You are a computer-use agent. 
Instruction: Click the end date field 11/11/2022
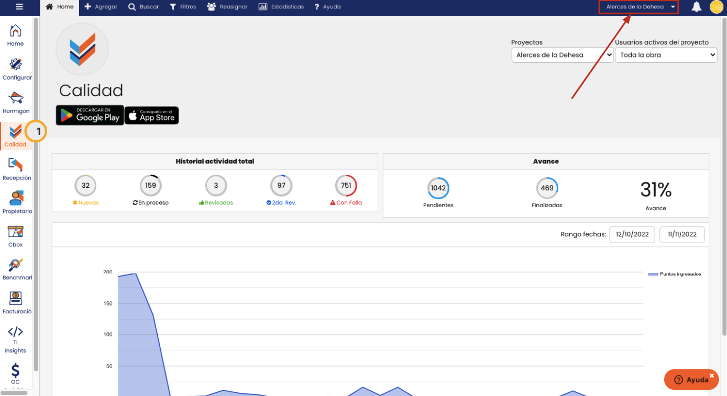point(682,234)
